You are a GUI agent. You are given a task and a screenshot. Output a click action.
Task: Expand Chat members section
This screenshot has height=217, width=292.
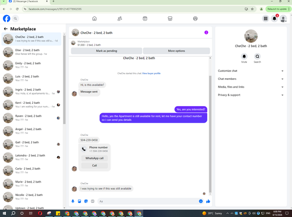251,79
